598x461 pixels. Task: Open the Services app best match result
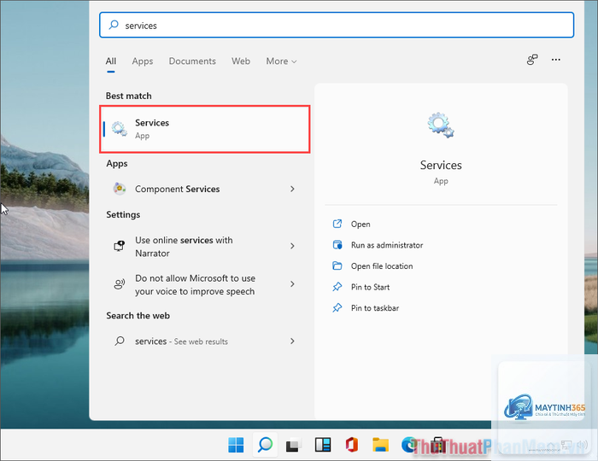[x=205, y=129]
